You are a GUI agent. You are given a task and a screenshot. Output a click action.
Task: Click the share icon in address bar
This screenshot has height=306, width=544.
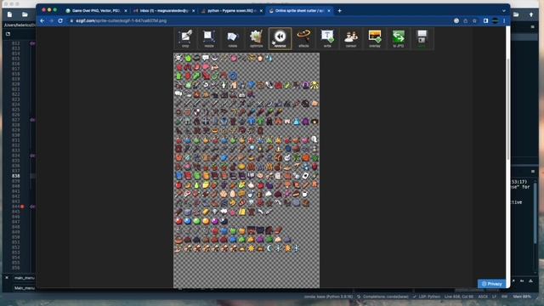[x=466, y=20]
